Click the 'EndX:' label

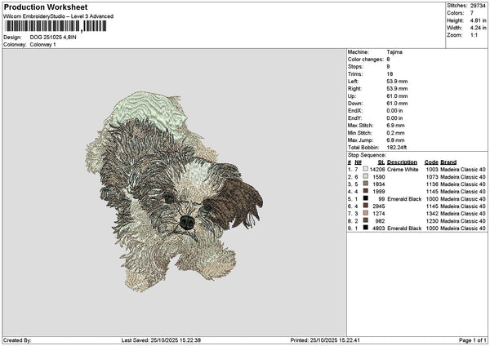[x=355, y=111]
